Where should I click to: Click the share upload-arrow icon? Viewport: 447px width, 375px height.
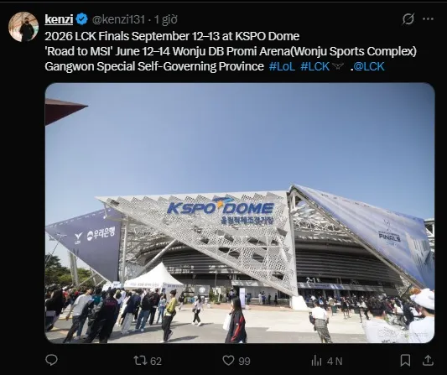(x=428, y=361)
